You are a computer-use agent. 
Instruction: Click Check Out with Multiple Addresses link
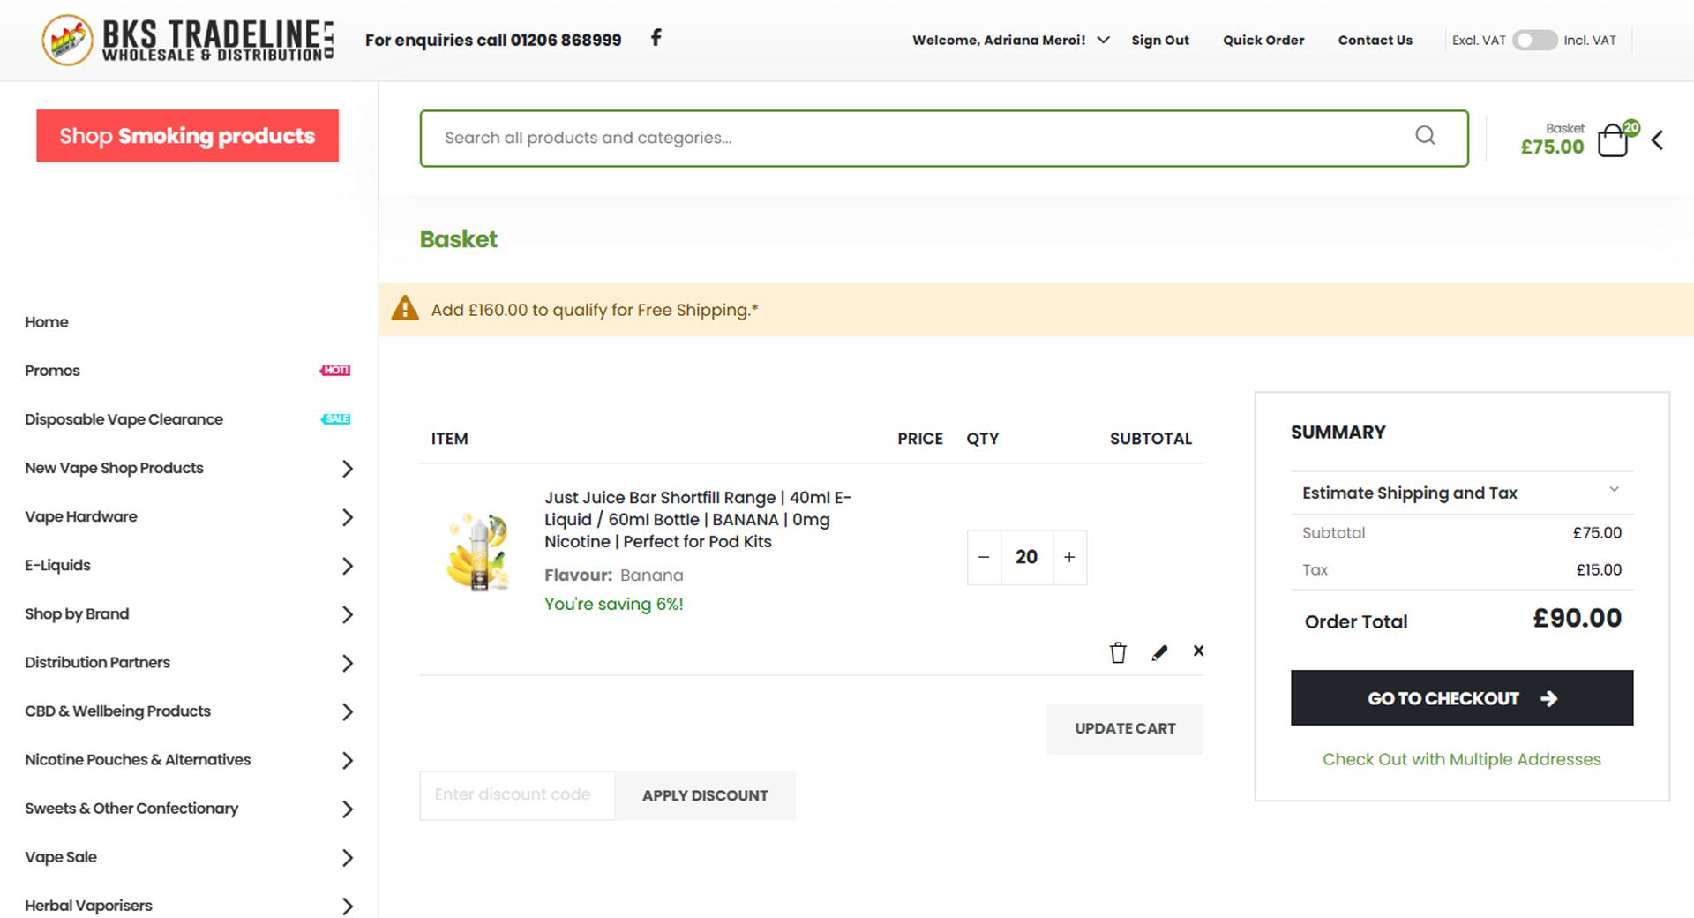(x=1462, y=759)
